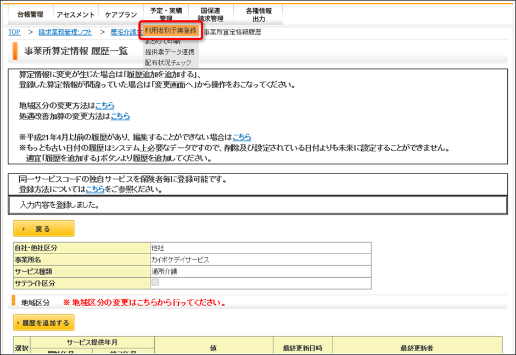Viewport: 516px width, 355px height.
Task: Toggle the サテライト区分 checkbox
Action: [x=155, y=282]
